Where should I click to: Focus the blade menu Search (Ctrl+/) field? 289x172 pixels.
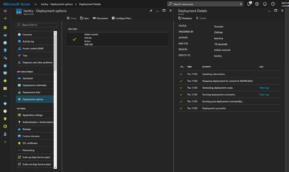[x=36, y=25]
